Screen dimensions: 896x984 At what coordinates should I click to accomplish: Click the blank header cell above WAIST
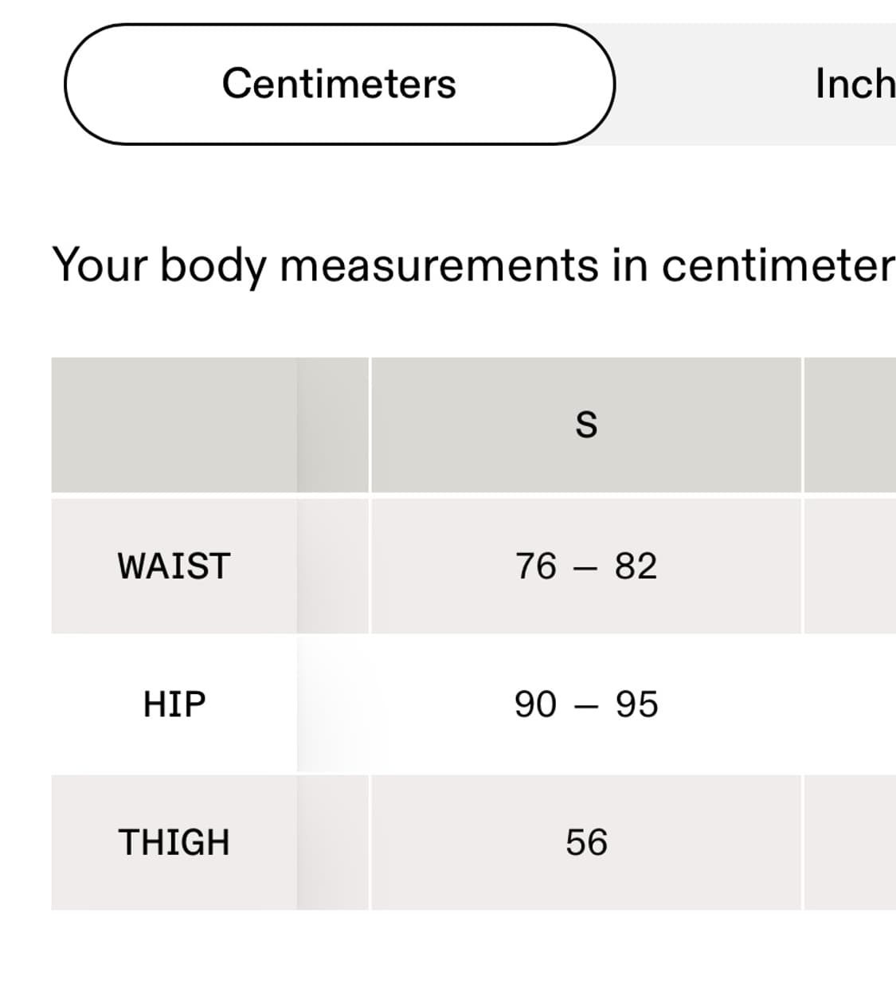tap(174, 425)
